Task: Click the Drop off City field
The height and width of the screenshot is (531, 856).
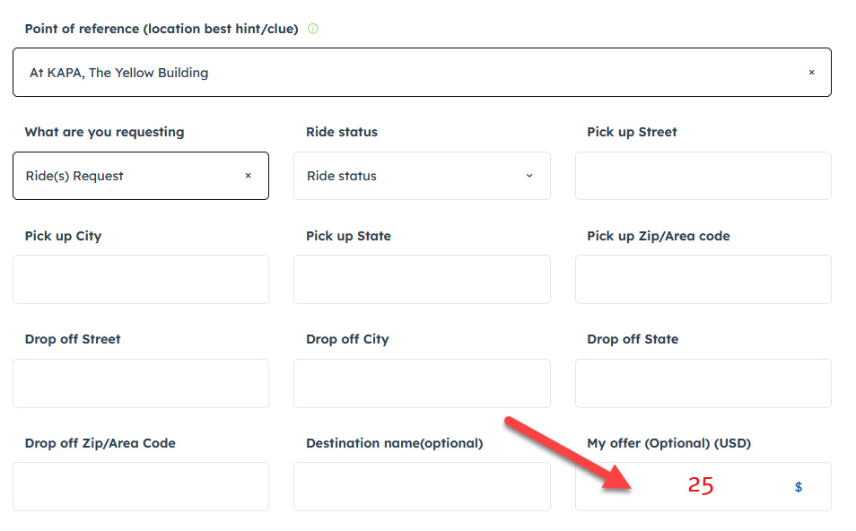Action: tap(422, 383)
